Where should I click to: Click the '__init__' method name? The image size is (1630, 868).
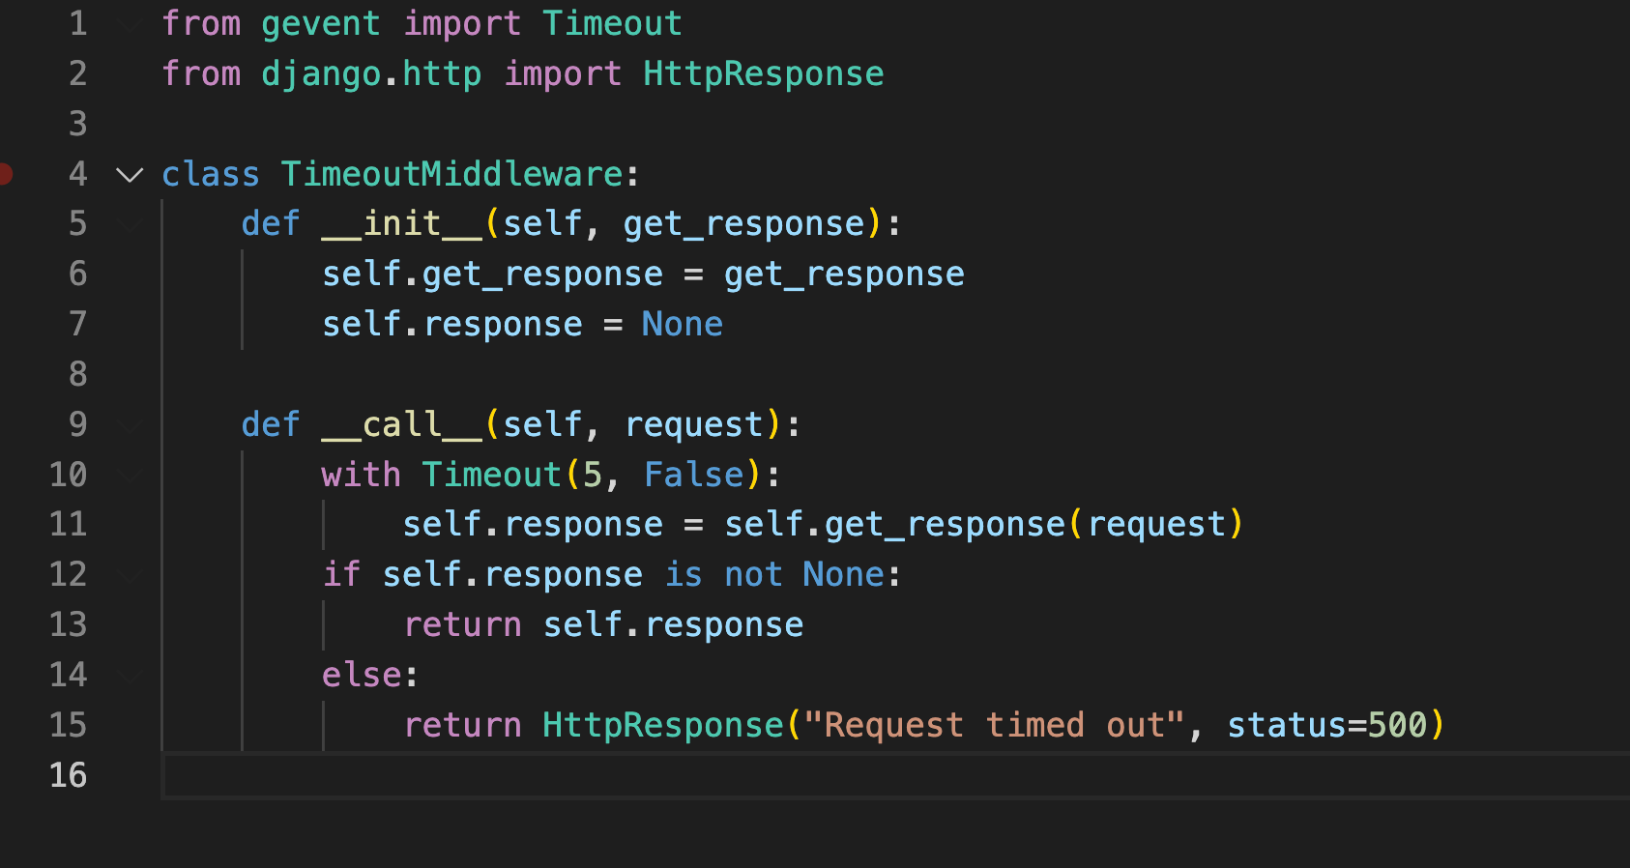[401, 224]
